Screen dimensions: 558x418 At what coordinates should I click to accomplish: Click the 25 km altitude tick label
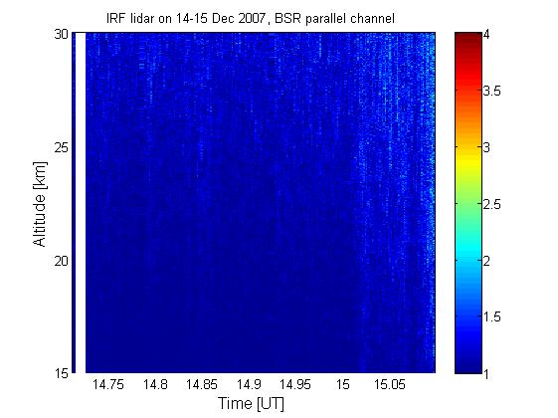61,147
